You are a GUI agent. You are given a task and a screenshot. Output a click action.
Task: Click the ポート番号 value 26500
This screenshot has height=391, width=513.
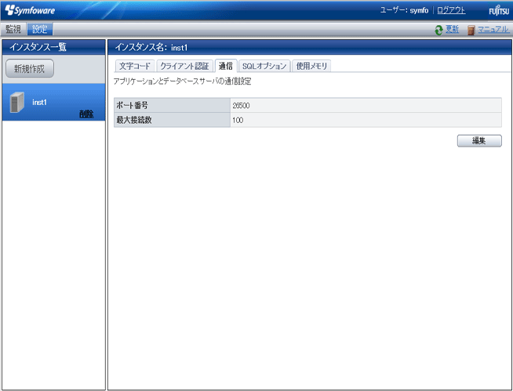coord(241,105)
